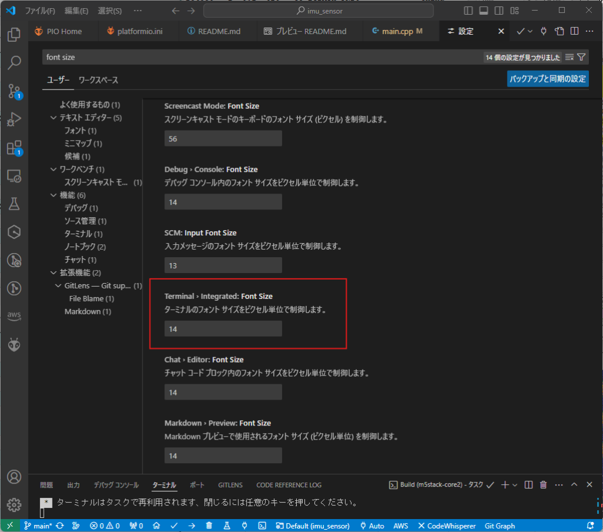The width and height of the screenshot is (603, 532).
Task: Collapse the テキスト エディター tree section
Action: coord(54,118)
